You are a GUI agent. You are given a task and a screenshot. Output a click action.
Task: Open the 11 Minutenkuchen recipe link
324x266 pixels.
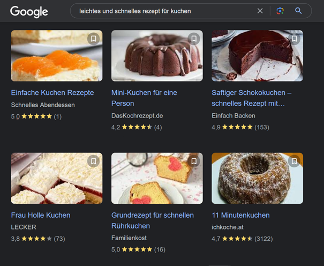241,215
